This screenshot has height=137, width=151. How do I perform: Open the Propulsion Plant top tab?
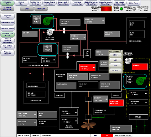(7, 3)
